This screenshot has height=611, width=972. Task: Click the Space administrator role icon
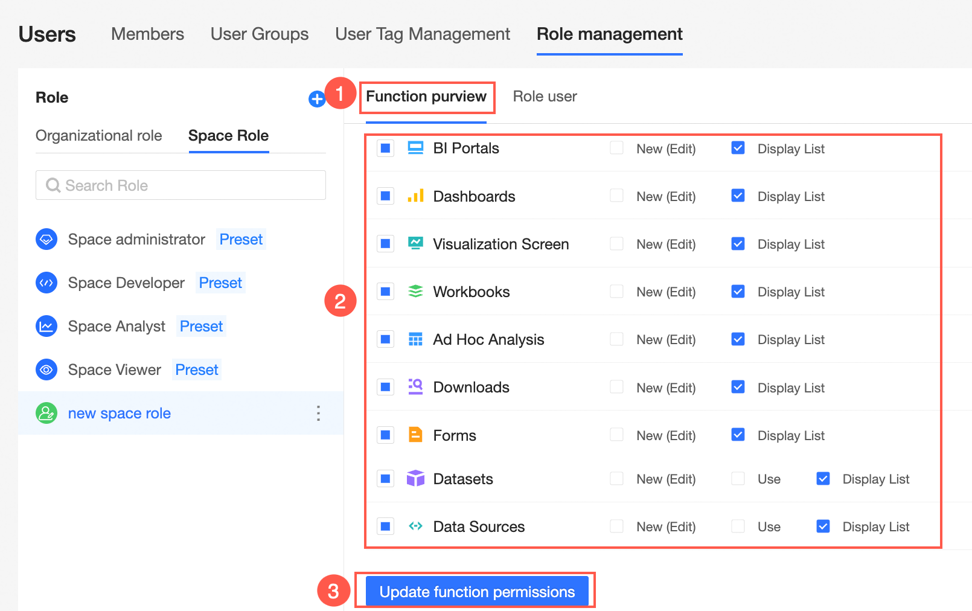click(46, 240)
